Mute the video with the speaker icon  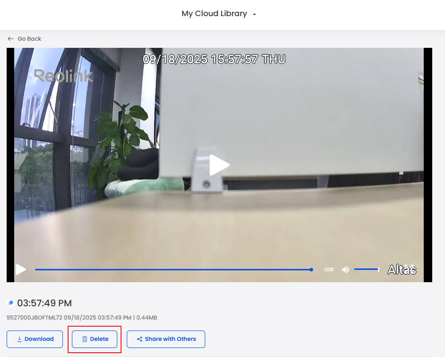coord(345,269)
